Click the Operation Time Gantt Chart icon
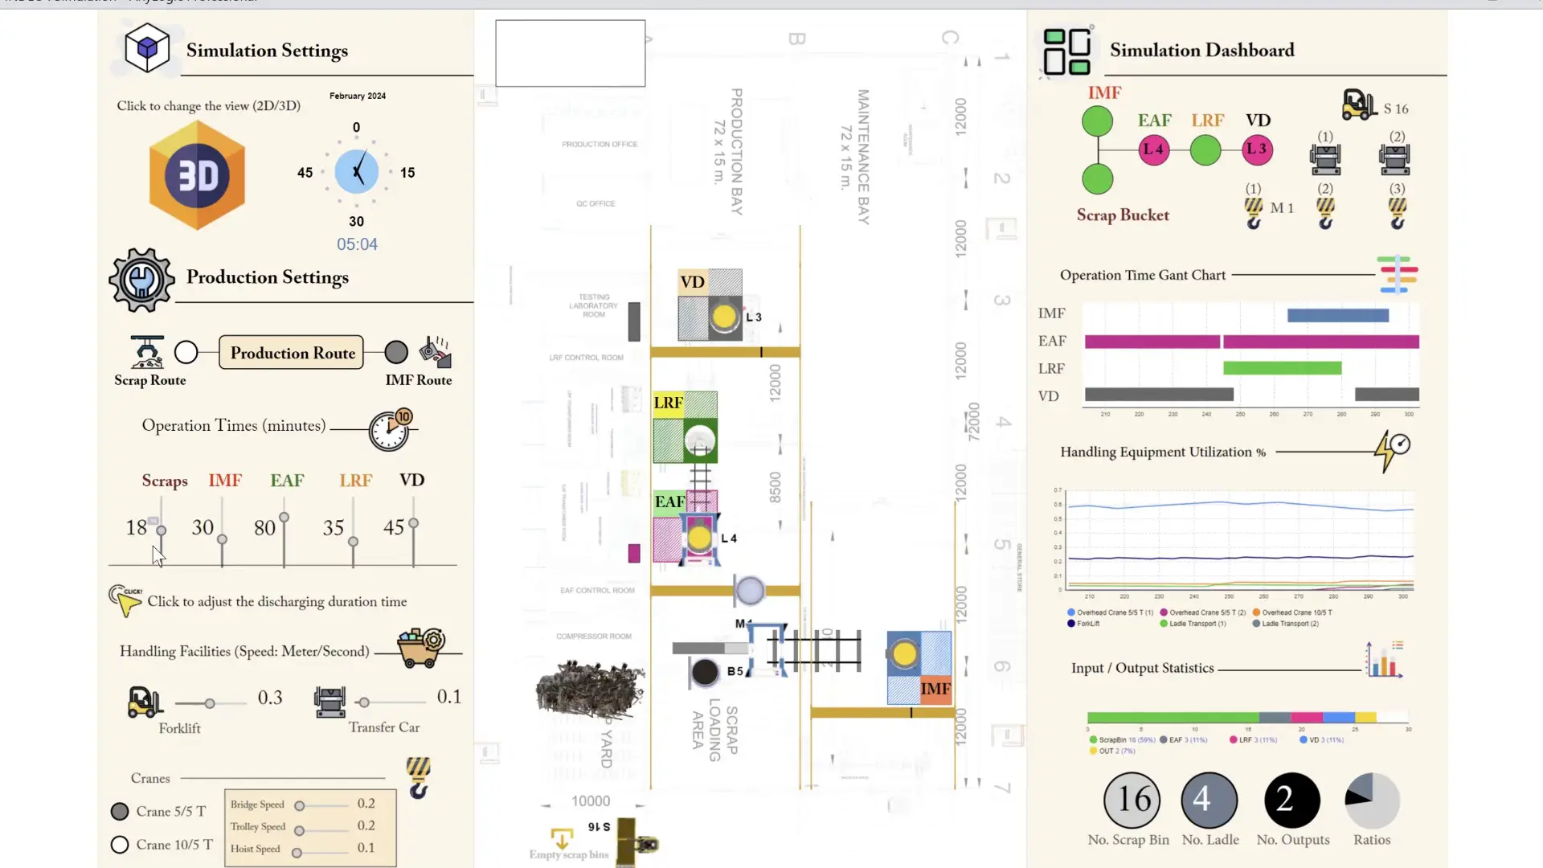The width and height of the screenshot is (1543, 868). (1398, 275)
